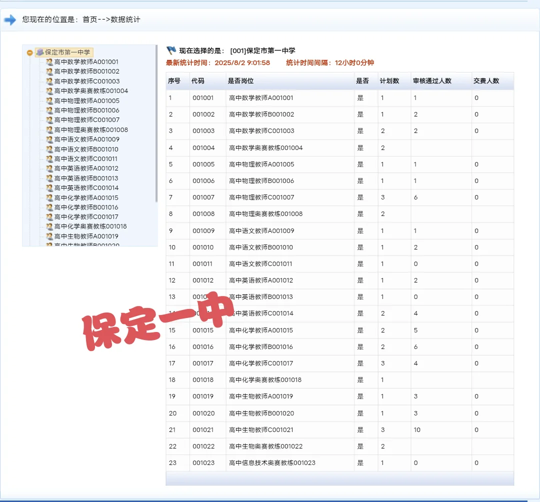Click the 保定市第一中学 root folder icon
Screen dimensions: 540x502
tap(40, 52)
